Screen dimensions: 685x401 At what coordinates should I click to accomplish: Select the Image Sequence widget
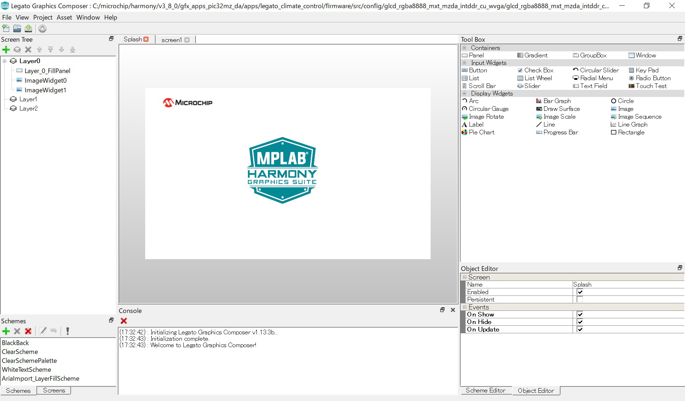pos(636,117)
